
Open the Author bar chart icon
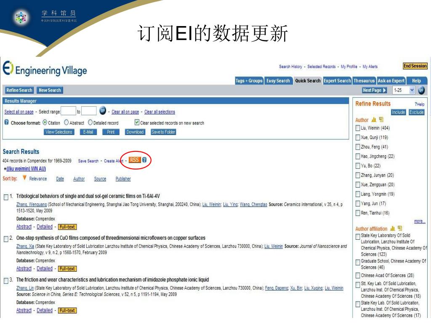click(374, 120)
